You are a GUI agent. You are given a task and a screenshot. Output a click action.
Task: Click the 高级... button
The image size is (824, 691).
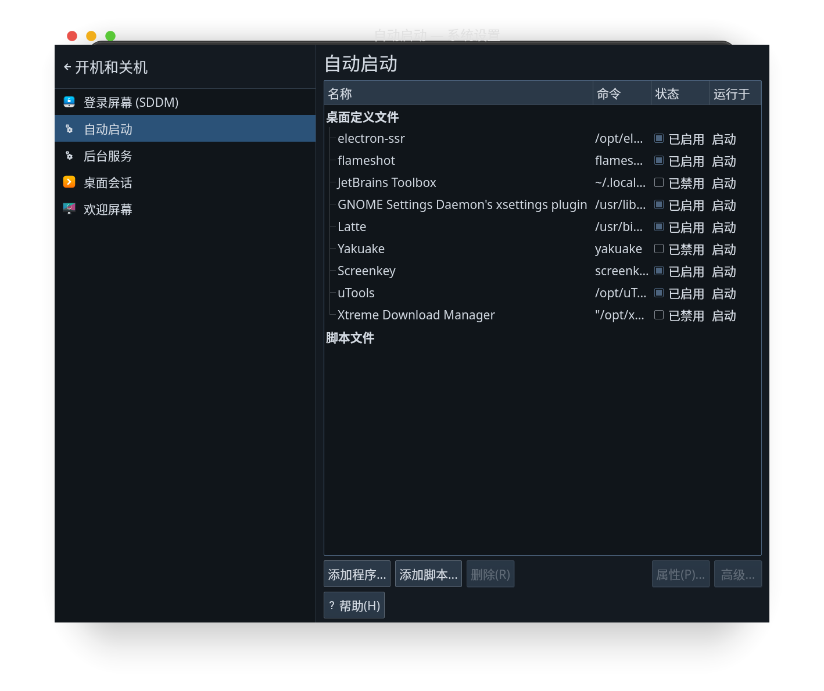738,574
